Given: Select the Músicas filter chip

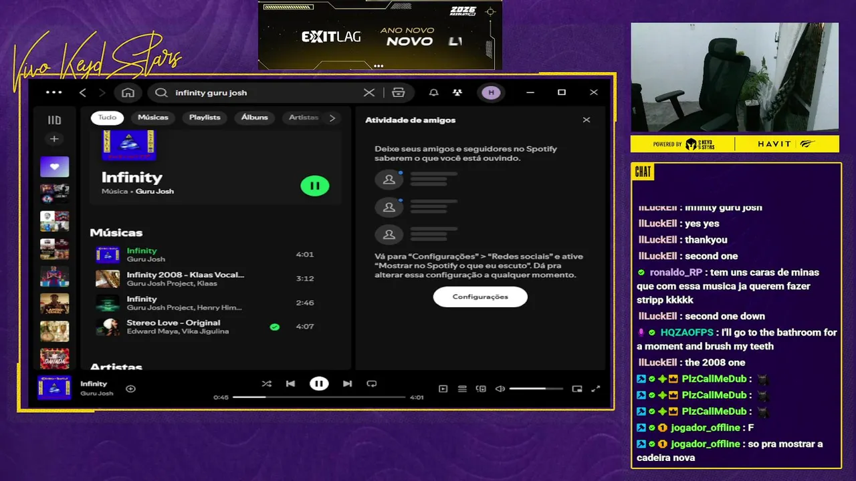Looking at the screenshot, I should click(x=153, y=118).
